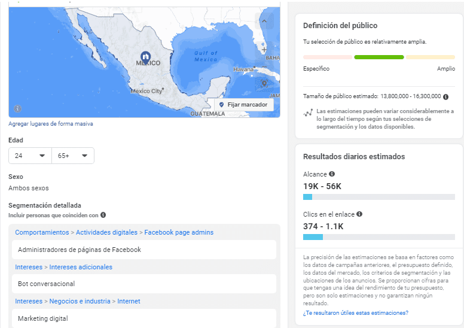Open Agregar lugares de forma masiva link
The width and height of the screenshot is (464, 328).
[x=51, y=123]
